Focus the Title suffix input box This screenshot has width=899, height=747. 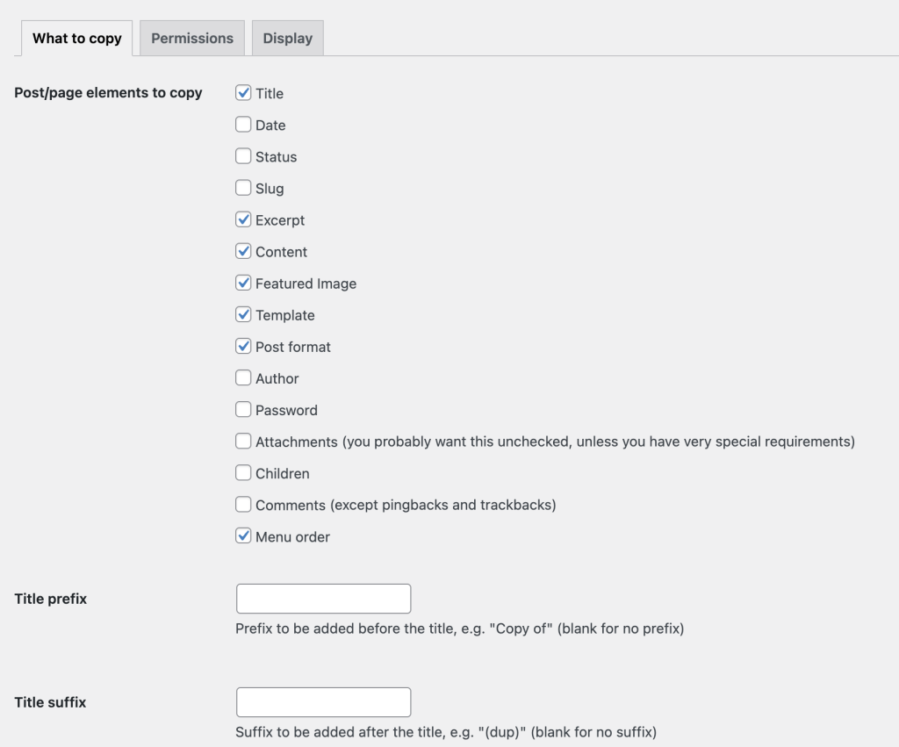323,702
